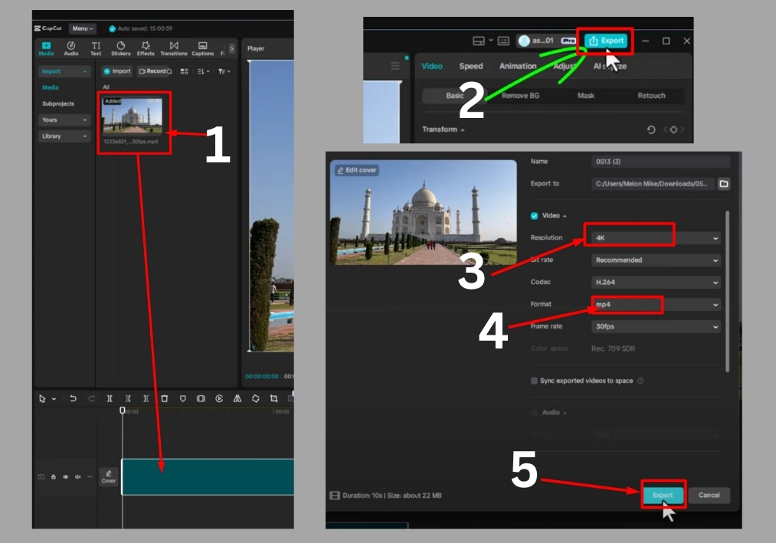
Task: Uncheck the Video export checkbox
Action: point(534,216)
